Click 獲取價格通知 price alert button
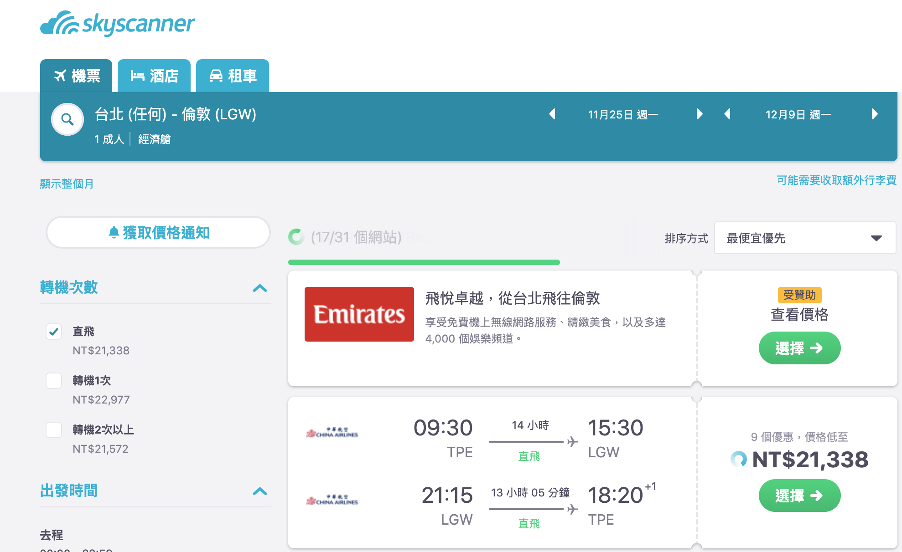The height and width of the screenshot is (552, 902). 158,232
